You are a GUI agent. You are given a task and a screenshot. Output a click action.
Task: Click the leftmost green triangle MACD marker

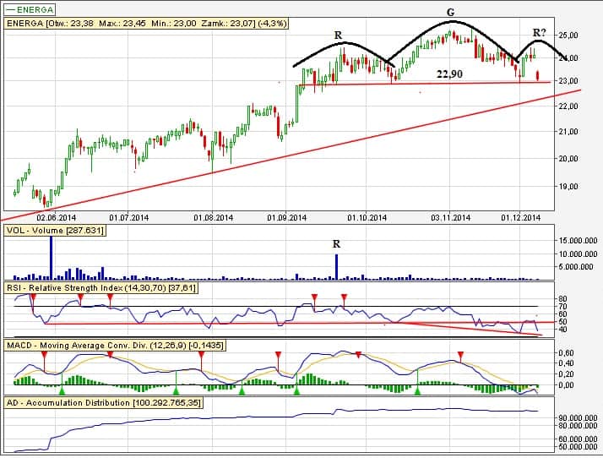tap(61, 391)
